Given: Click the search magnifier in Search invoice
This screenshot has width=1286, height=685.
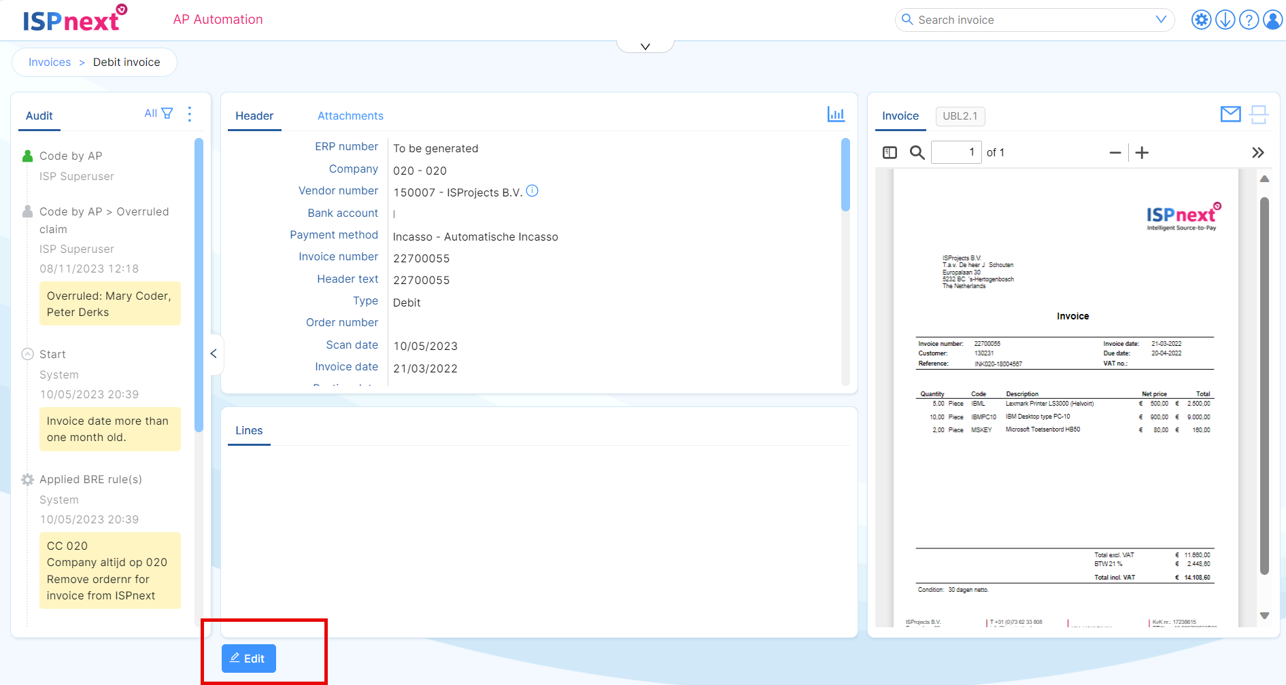Looking at the screenshot, I should pyautogui.click(x=907, y=20).
